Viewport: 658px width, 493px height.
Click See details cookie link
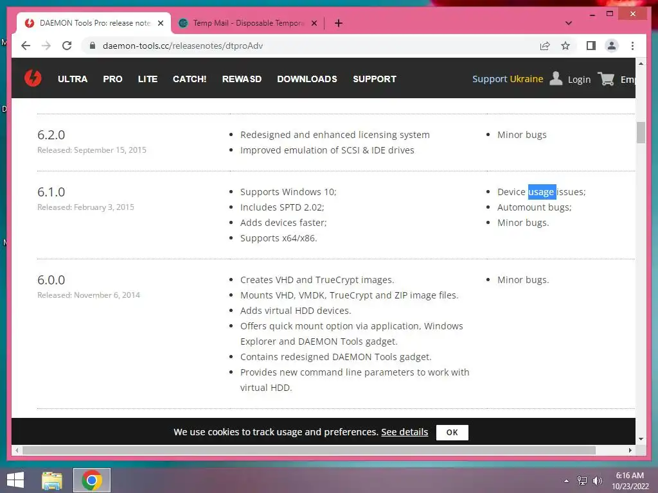pos(405,432)
